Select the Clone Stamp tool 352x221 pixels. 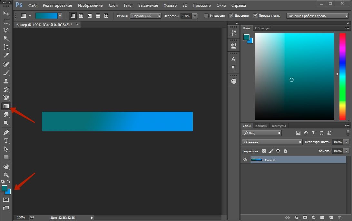6,81
